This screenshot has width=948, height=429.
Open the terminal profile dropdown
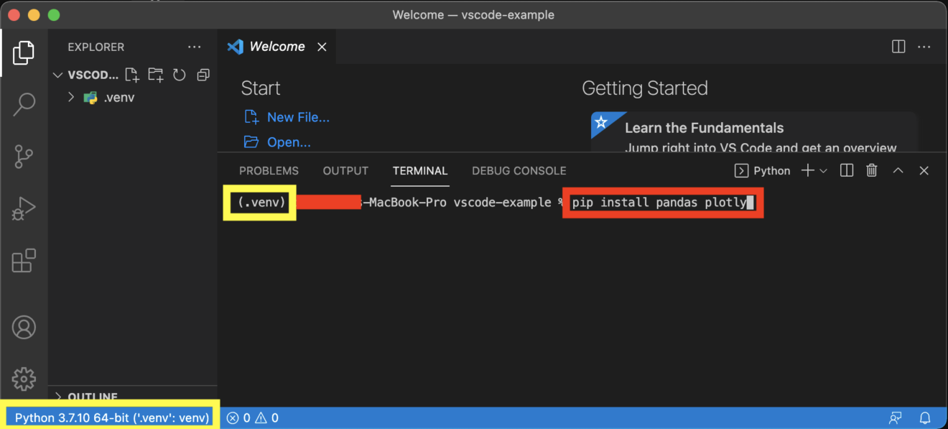point(822,170)
